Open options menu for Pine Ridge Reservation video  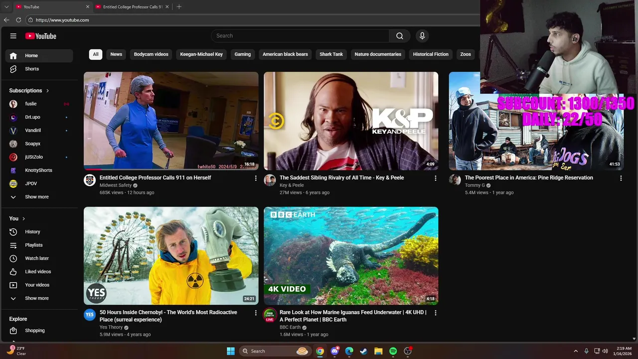click(x=621, y=178)
